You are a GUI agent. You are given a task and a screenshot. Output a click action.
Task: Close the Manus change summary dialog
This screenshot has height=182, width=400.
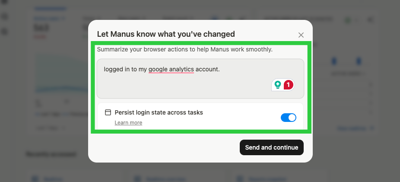[x=301, y=35]
